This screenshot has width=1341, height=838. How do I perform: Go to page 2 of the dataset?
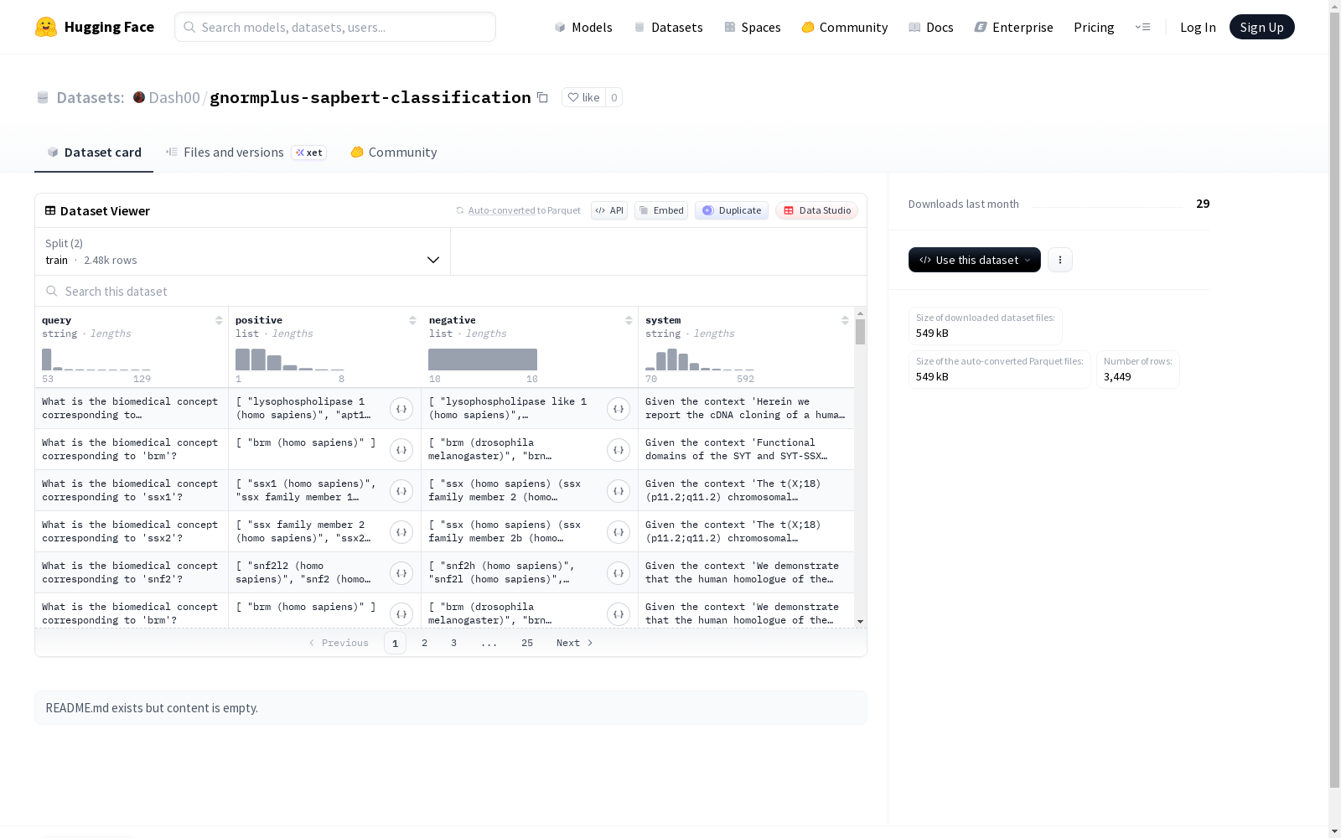pyautogui.click(x=425, y=643)
